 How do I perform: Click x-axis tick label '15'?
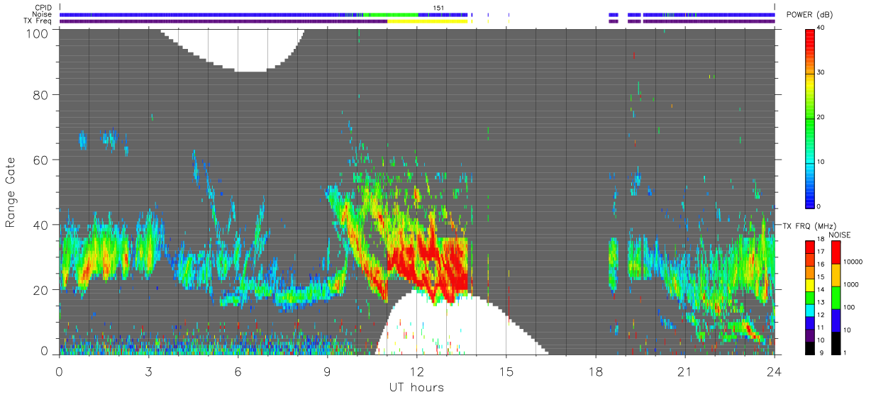[x=506, y=372]
